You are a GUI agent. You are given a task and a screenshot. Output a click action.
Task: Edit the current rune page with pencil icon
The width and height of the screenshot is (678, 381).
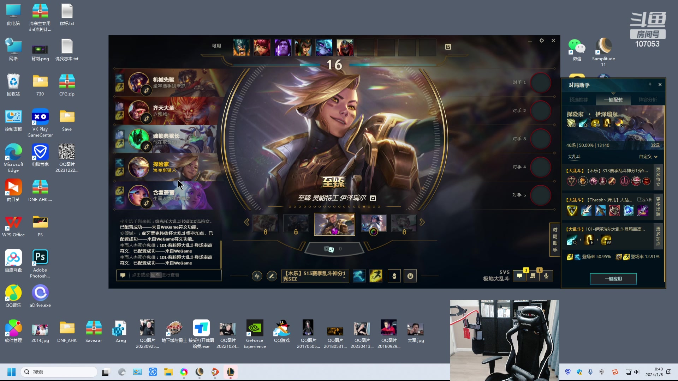pos(272,276)
